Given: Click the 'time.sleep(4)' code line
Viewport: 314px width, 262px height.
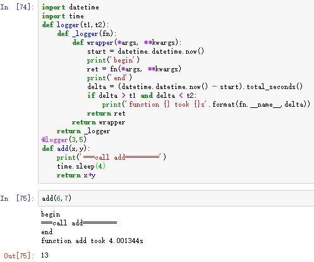Looking at the screenshot, I should (81, 167).
